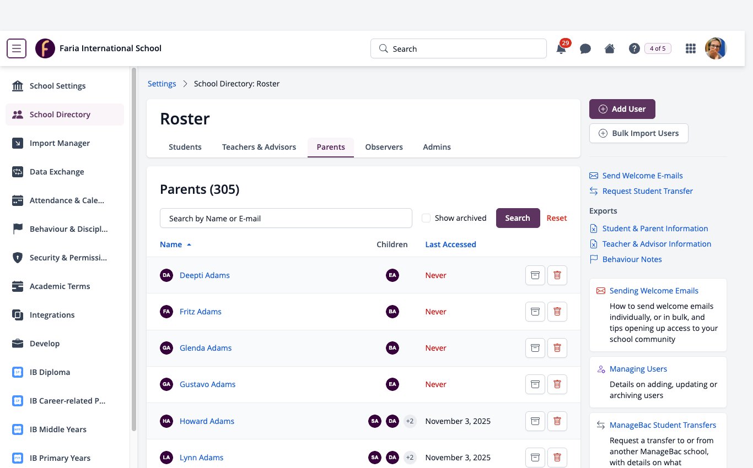This screenshot has height=468, width=753.
Task: Toggle the hamburger menu button
Action: (17, 48)
